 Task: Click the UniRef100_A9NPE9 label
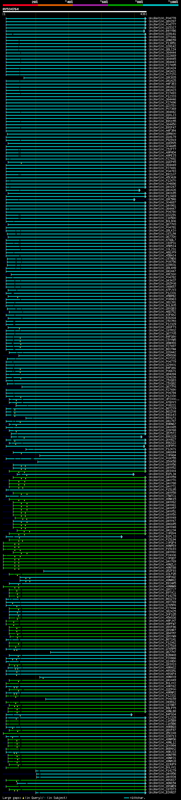(162, 546)
